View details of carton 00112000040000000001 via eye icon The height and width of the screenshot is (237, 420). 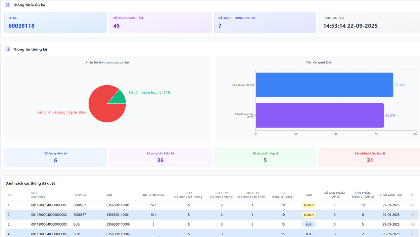point(413,205)
